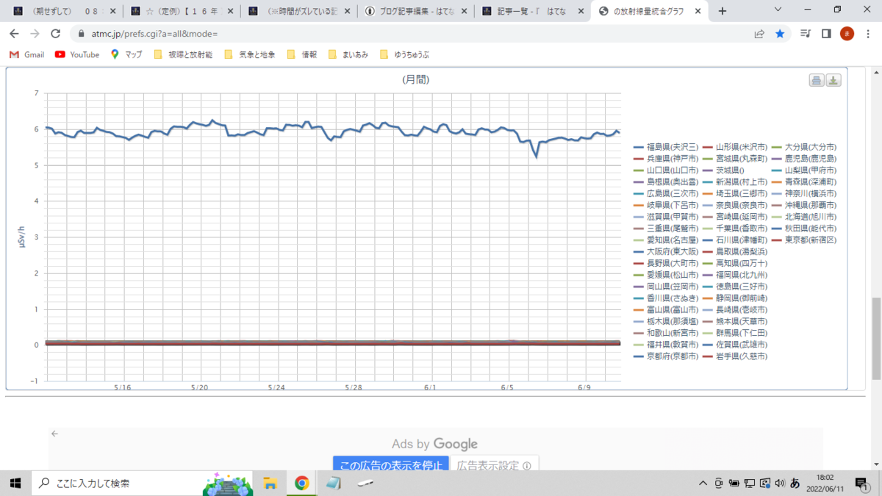Click the ad's back arrow
Screen dimensions: 882x496
(54, 434)
